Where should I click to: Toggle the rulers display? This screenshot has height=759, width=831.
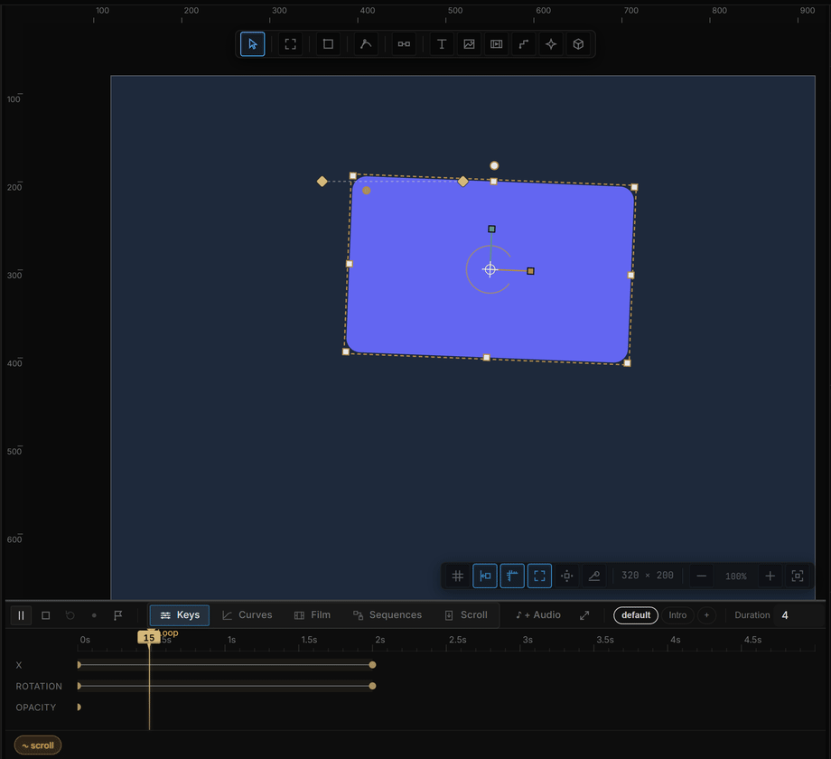click(512, 576)
